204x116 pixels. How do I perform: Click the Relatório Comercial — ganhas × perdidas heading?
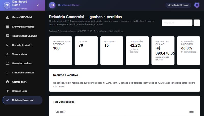pyautogui.click(x=85, y=17)
